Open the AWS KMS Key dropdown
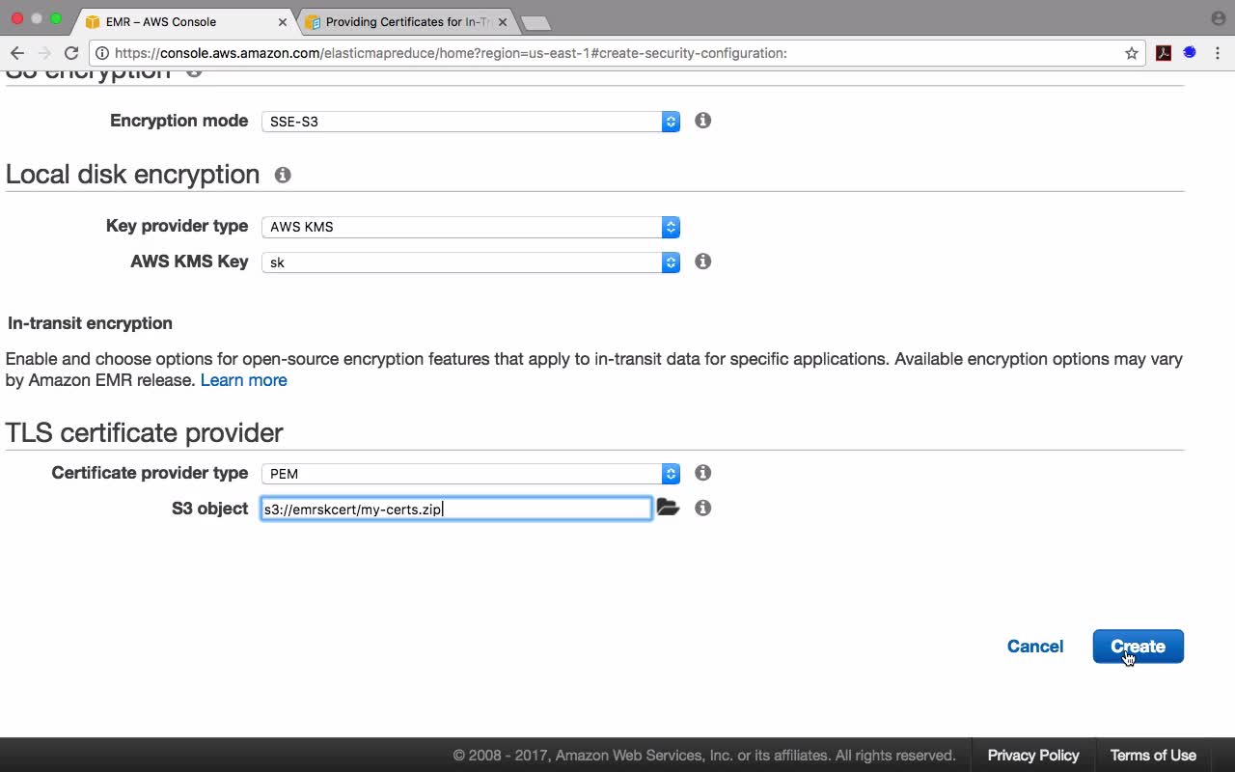Screen dimensions: 1235x772 click(x=471, y=262)
